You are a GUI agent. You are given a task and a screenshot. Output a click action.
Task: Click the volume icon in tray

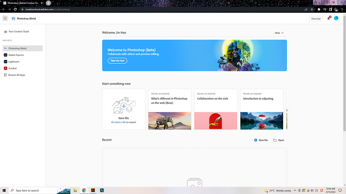pos(312,191)
